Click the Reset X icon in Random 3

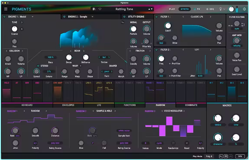pyautogui.click(x=187, y=143)
